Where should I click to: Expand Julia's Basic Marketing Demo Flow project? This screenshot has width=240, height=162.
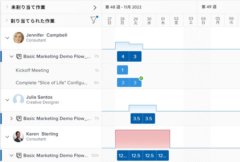coord(12,119)
